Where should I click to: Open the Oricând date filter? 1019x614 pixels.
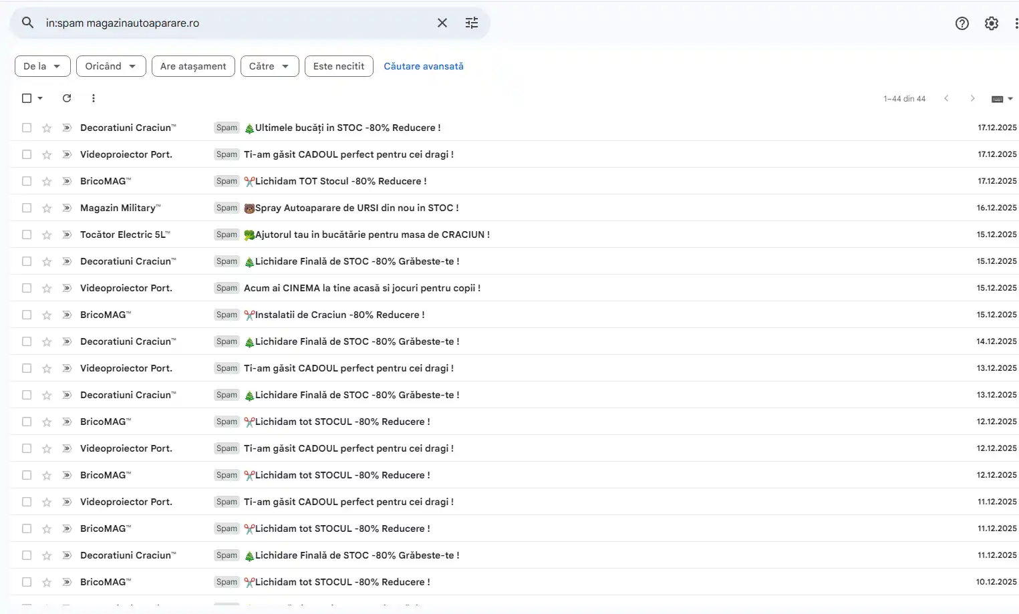pyautogui.click(x=111, y=66)
